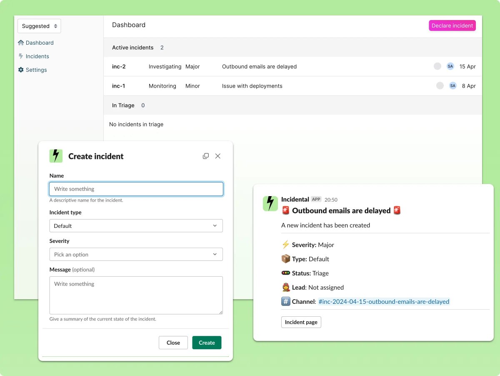Click the copy icon in the dialog header
500x376 pixels.
coord(206,156)
